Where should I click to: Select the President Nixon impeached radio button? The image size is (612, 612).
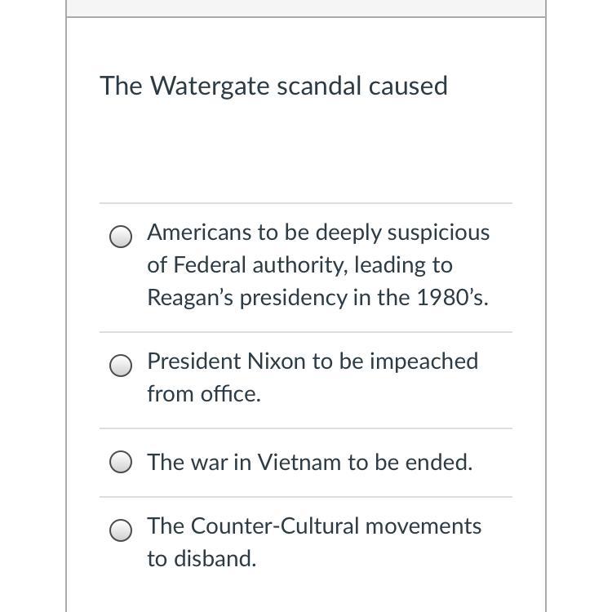(x=120, y=366)
